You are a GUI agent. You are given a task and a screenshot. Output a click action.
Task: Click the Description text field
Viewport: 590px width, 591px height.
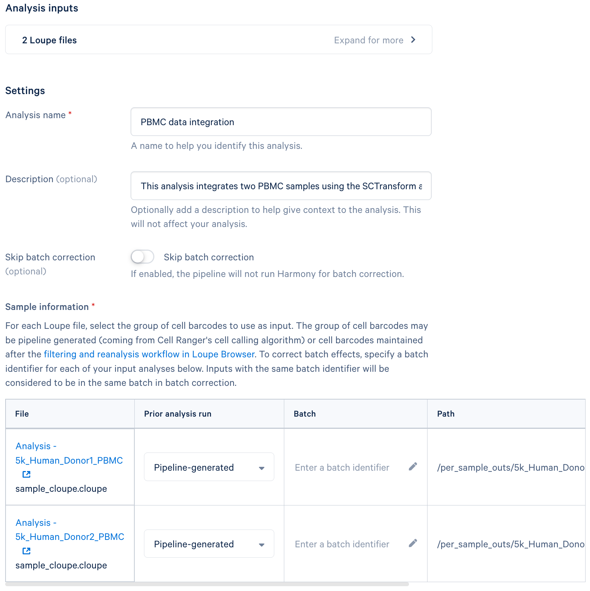pos(281,186)
